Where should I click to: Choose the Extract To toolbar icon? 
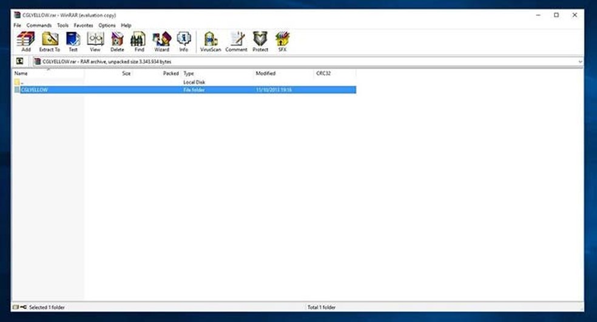[50, 41]
